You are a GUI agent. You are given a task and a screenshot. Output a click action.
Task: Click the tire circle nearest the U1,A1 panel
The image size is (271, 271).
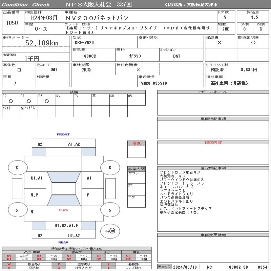pos(17,168)
